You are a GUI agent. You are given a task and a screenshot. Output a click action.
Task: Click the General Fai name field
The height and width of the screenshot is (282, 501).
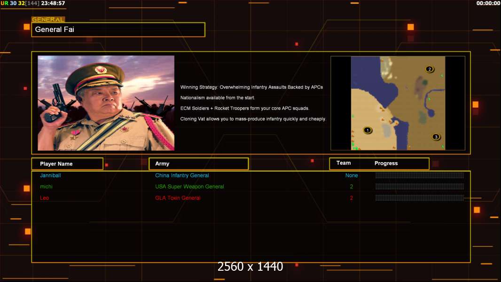(118, 30)
